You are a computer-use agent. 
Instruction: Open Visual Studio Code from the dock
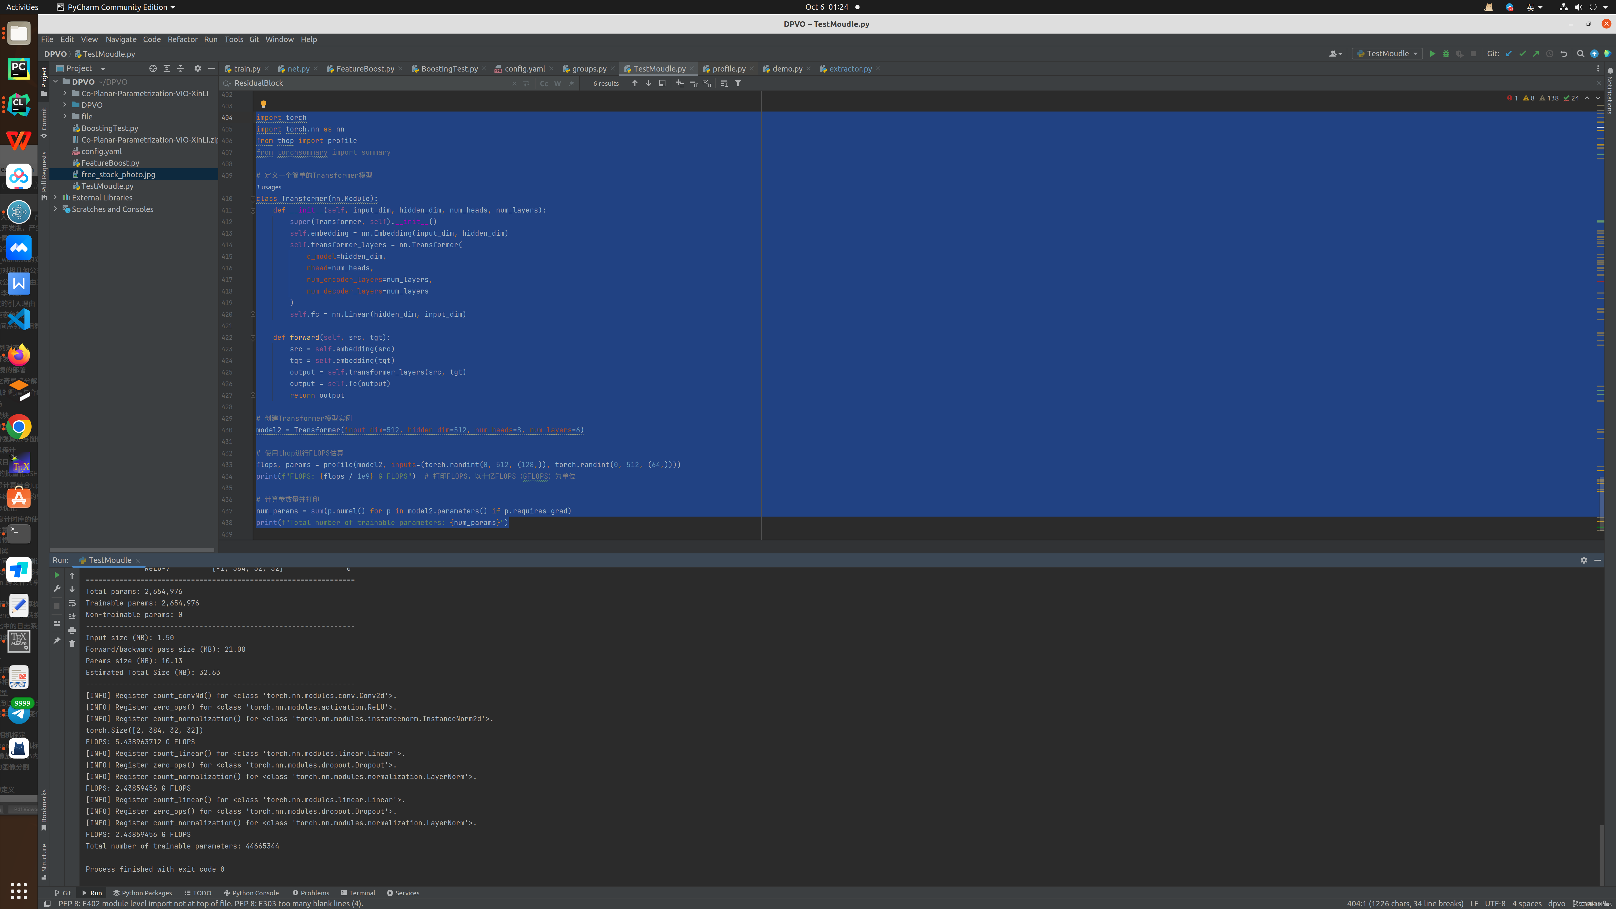pos(19,319)
